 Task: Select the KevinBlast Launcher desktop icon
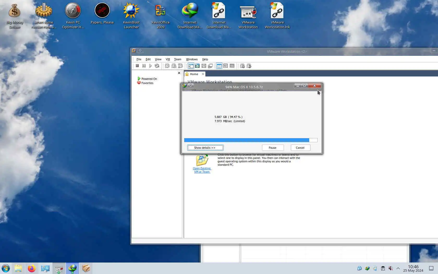point(131,16)
